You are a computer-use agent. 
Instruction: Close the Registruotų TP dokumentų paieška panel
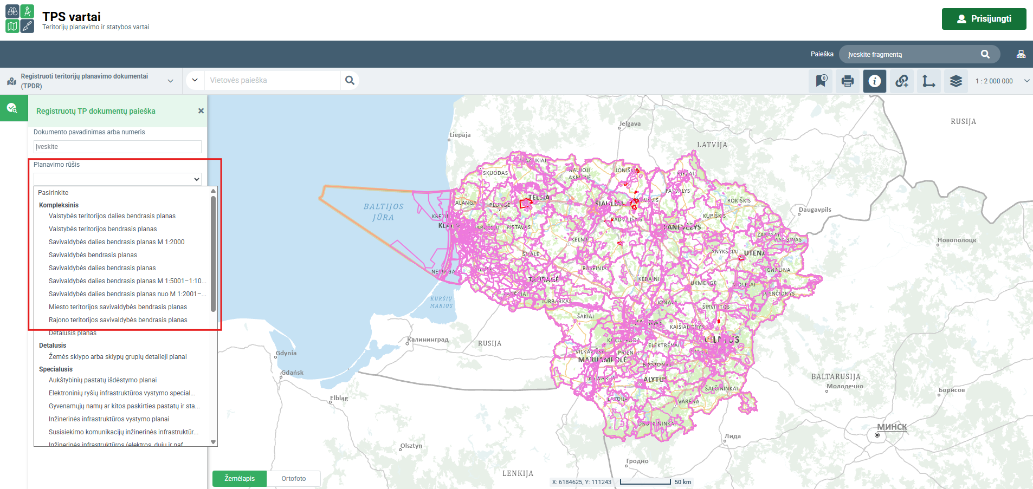201,111
